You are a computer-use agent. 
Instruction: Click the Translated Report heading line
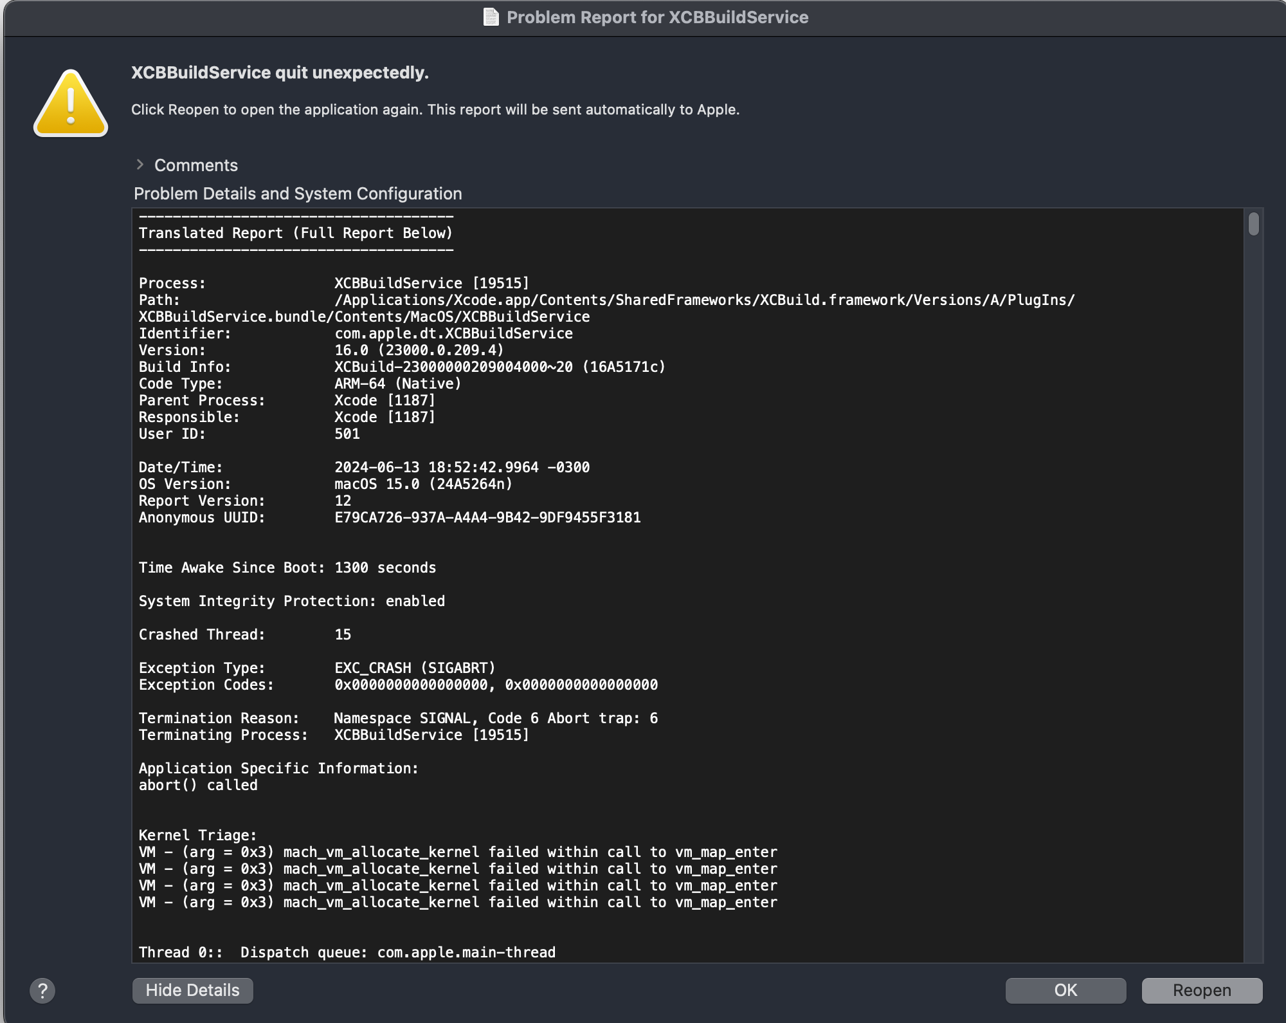coord(296,233)
